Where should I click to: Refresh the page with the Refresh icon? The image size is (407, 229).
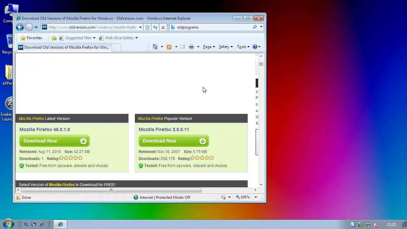coord(155,27)
